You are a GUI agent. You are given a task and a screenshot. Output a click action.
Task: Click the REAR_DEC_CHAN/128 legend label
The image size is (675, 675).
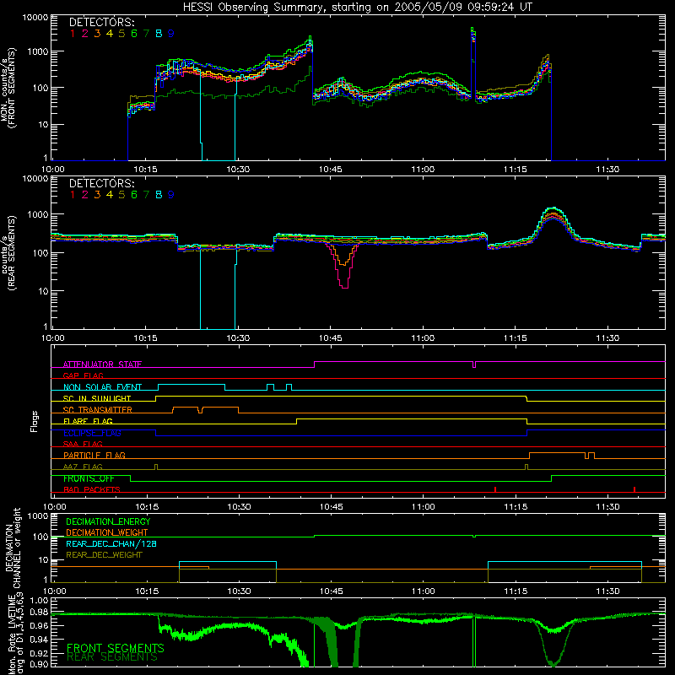[x=111, y=543]
